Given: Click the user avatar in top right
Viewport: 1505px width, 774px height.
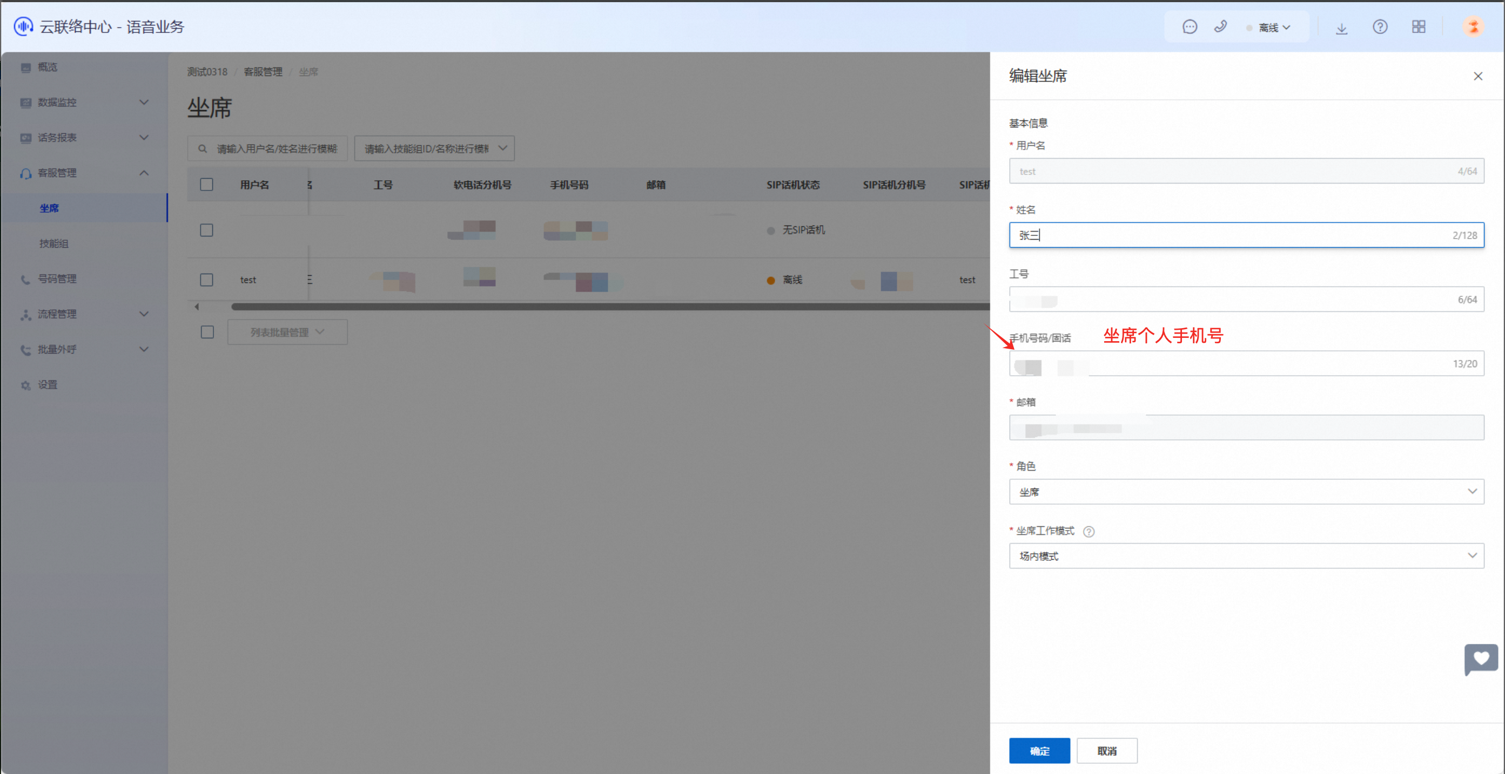Looking at the screenshot, I should [1473, 27].
